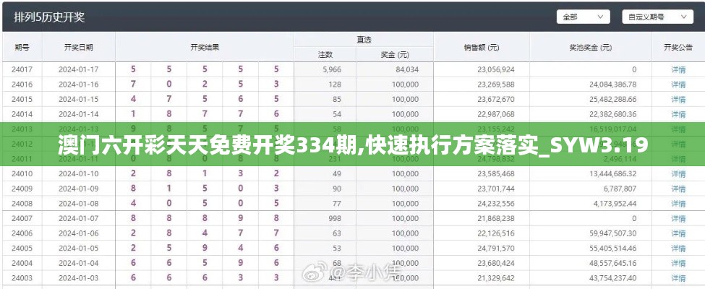The height and width of the screenshot is (289, 705).
Task: Click sales amount 21,868,238
Action: click(x=496, y=218)
